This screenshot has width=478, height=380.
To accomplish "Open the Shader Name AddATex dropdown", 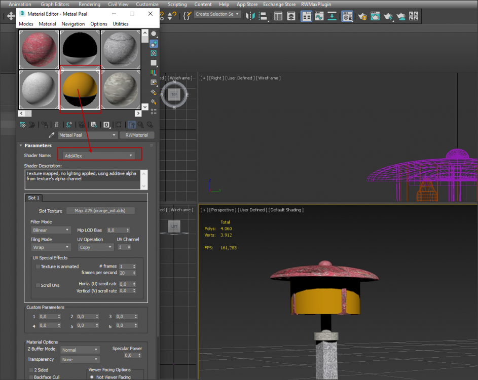I will point(99,156).
